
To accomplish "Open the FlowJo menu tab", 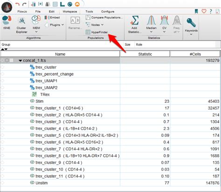I will tap(22, 12).
